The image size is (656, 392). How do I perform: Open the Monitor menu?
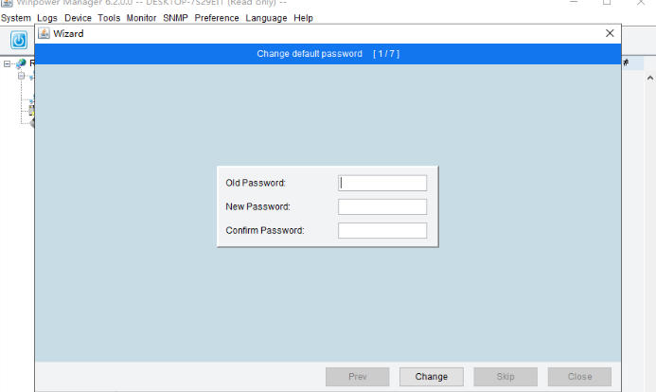[x=141, y=18]
